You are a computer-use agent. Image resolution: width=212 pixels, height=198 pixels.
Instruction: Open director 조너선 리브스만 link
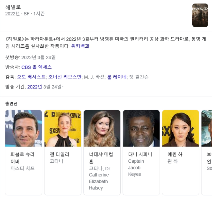[65, 77]
